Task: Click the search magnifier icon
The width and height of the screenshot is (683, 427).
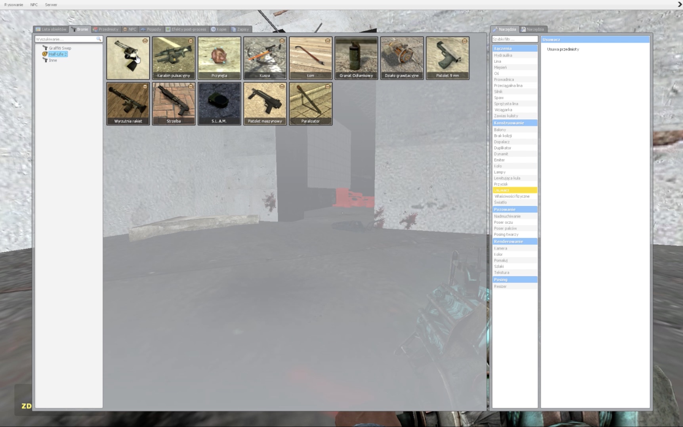Action: [x=99, y=39]
